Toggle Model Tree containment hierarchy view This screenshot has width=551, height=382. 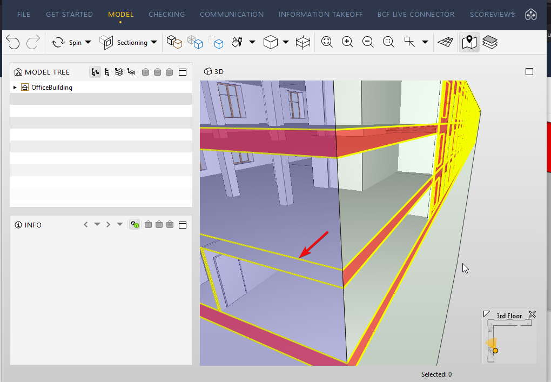[95, 72]
